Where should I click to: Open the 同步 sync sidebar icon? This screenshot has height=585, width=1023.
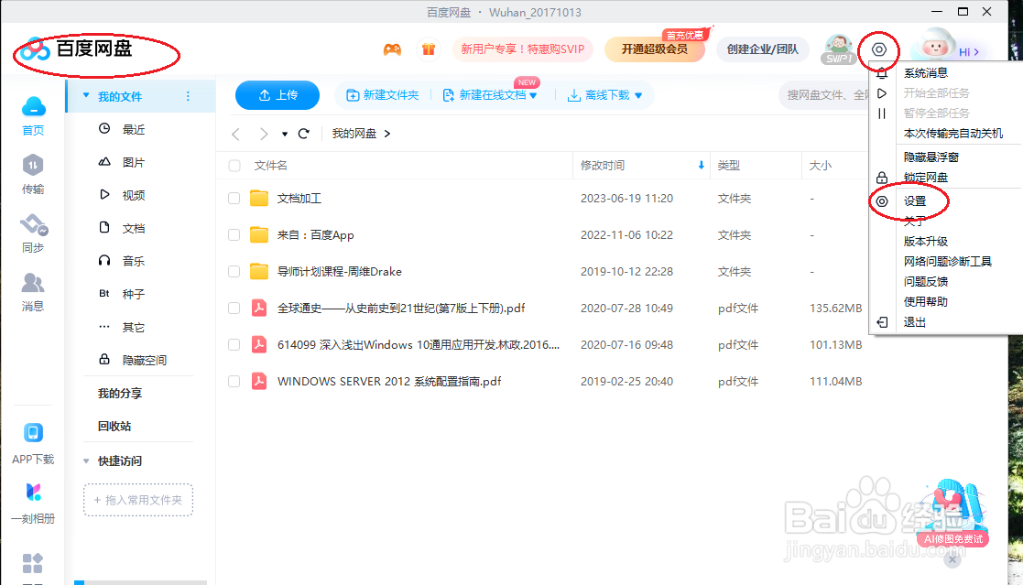tap(33, 225)
